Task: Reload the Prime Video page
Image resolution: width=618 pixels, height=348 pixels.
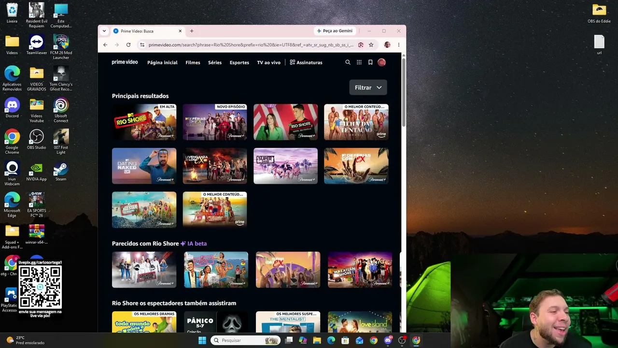Action: (x=128, y=45)
